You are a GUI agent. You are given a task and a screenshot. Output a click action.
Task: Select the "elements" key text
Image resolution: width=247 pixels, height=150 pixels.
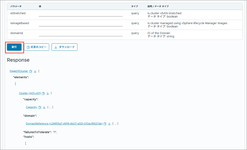point(21,77)
